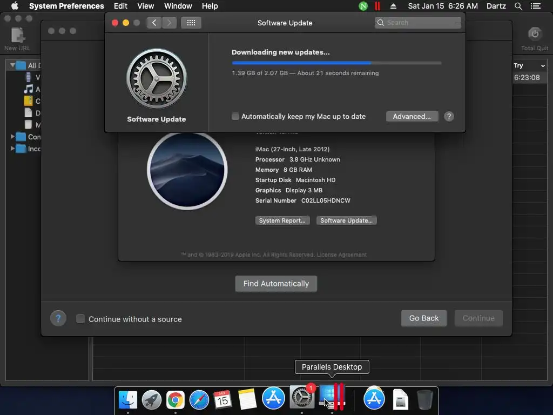Open the Help menu
Viewport: 553px width, 415px height.
(x=210, y=6)
